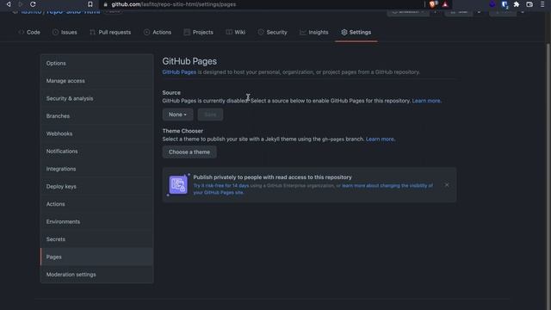551x310 pixels.
Task: Reload the page with the refresh icon
Action: click(33, 4)
